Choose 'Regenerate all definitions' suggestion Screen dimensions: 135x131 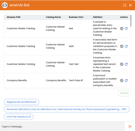click(x=21, y=102)
